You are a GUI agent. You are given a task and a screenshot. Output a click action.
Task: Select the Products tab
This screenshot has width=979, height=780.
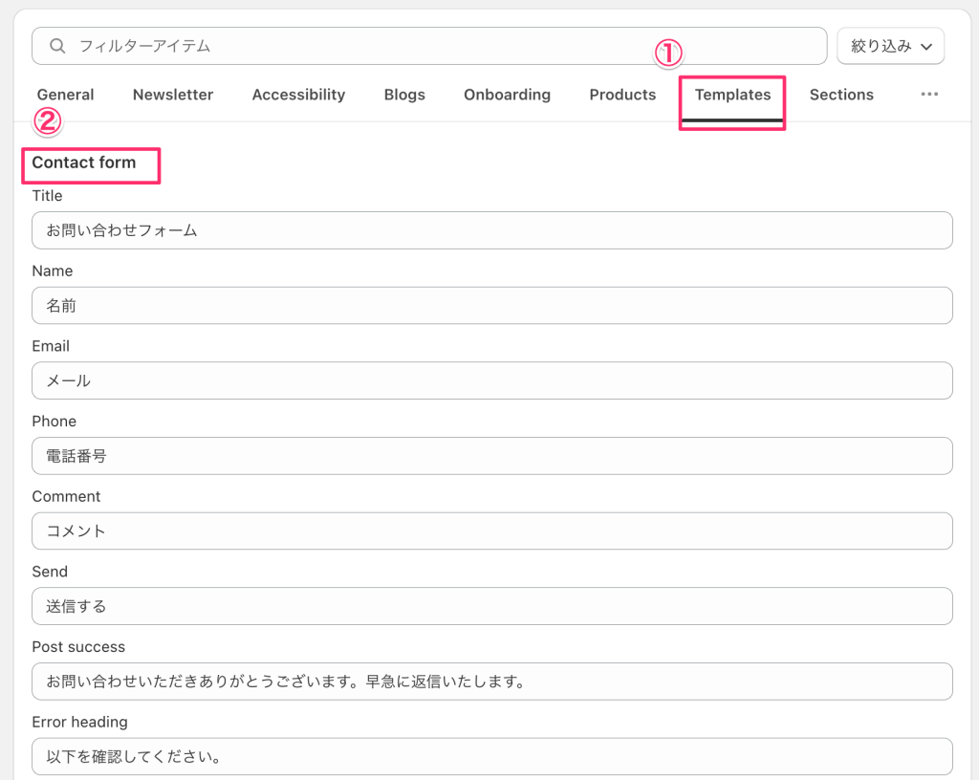tap(622, 94)
